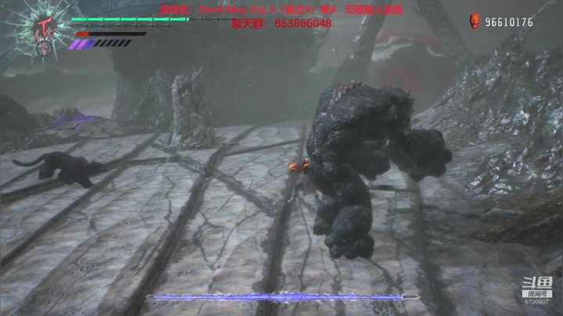This screenshot has height=316, width=563.
Task: Click the orange-red gauge under health bar
Action: (x=110, y=34)
